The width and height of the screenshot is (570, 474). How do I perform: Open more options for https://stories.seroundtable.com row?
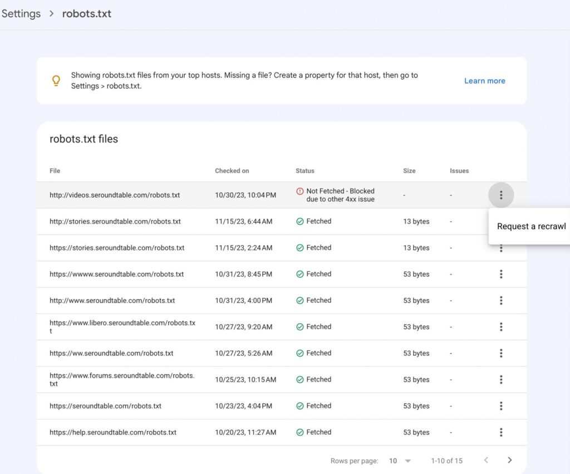click(x=501, y=248)
